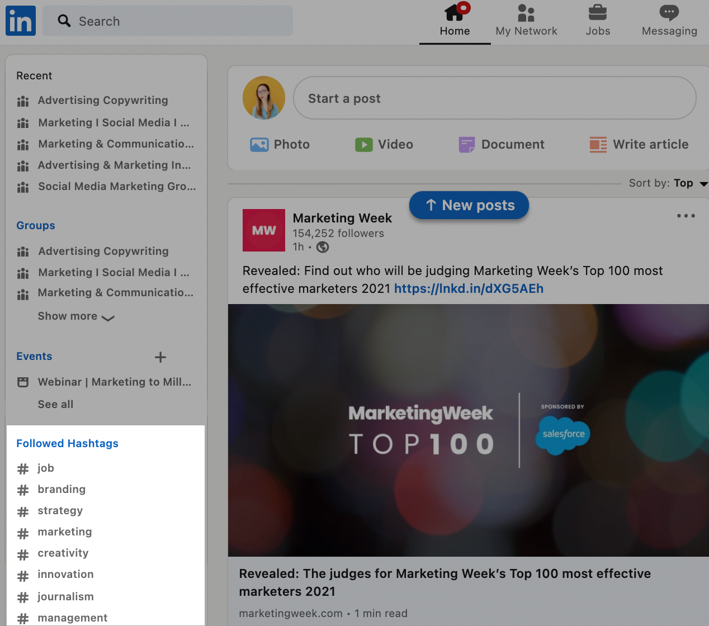709x626 pixels.
Task: Click calendar icon beside the Webinar event
Action: [23, 382]
